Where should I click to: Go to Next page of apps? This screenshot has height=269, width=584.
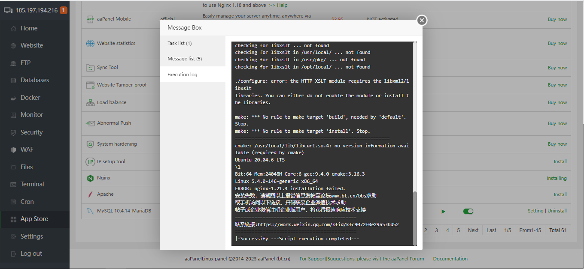473,230
